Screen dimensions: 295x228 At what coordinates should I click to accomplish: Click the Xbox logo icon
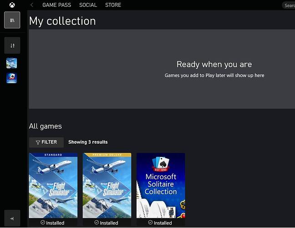(x=12, y=5)
